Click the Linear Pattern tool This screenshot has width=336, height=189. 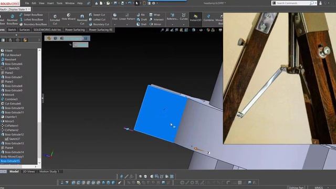[127, 17]
